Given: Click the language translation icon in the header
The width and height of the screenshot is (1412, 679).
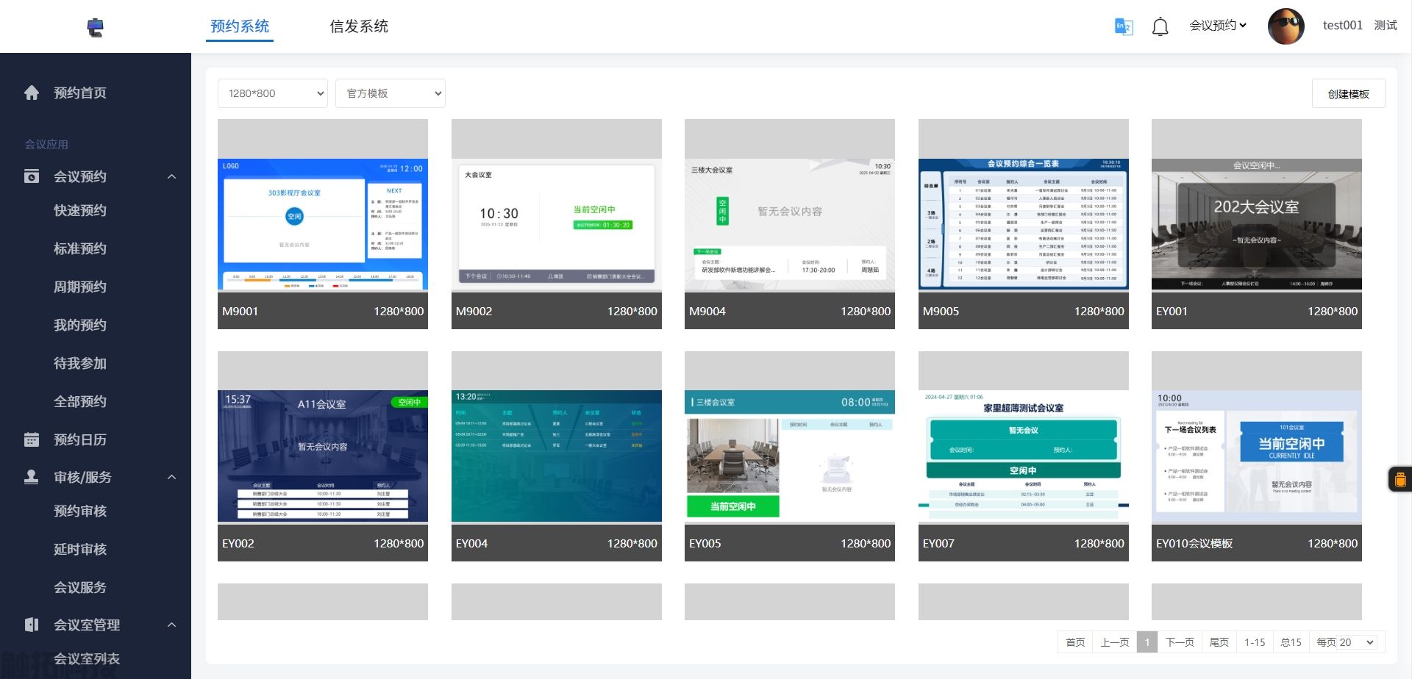Looking at the screenshot, I should [x=1122, y=26].
